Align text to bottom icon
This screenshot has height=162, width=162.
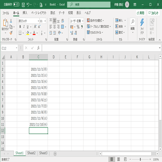(58, 22)
